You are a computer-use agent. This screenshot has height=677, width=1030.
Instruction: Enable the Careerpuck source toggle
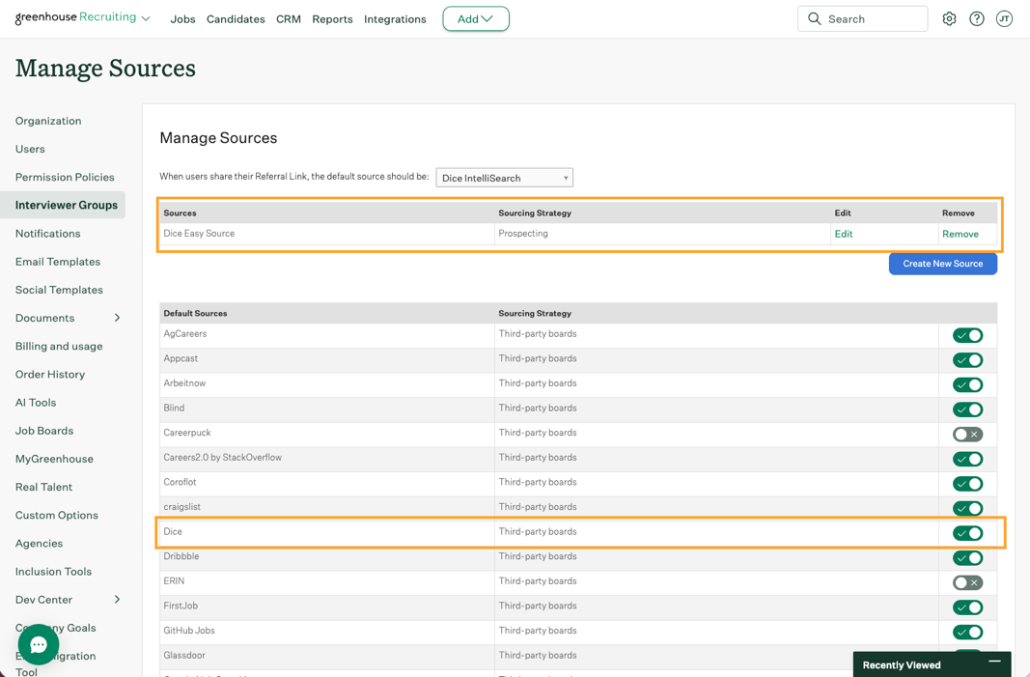pyautogui.click(x=967, y=434)
